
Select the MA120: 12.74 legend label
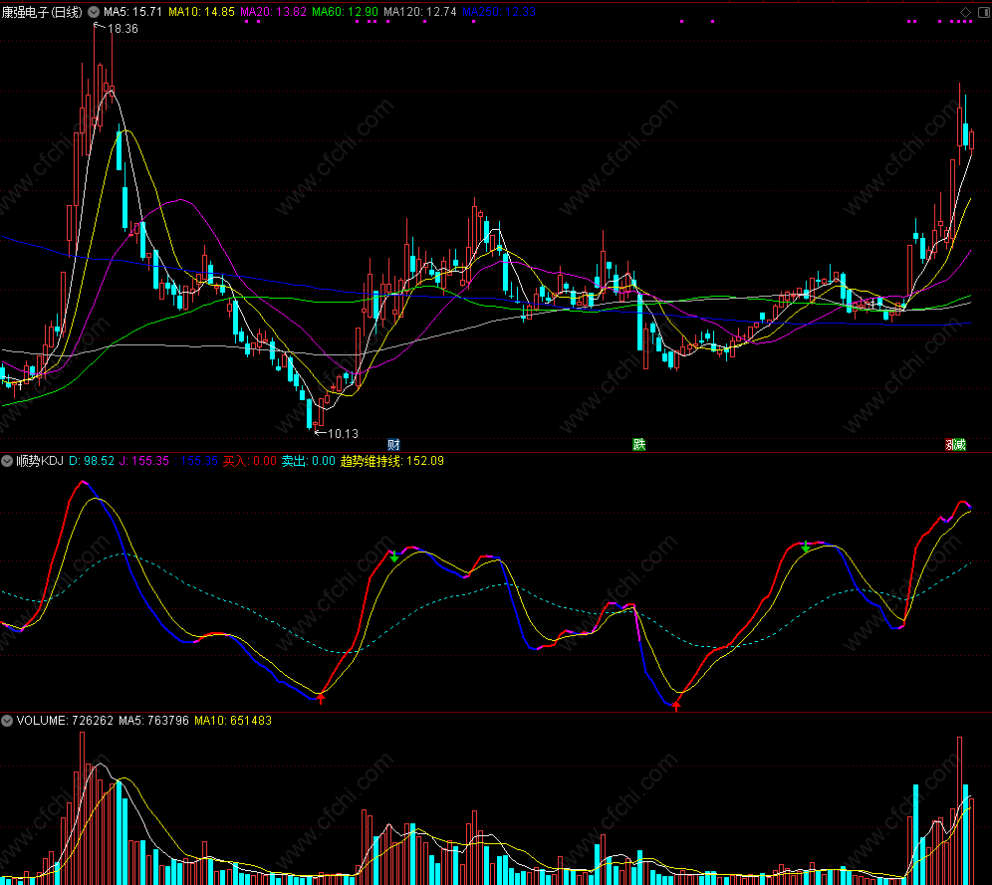click(420, 12)
